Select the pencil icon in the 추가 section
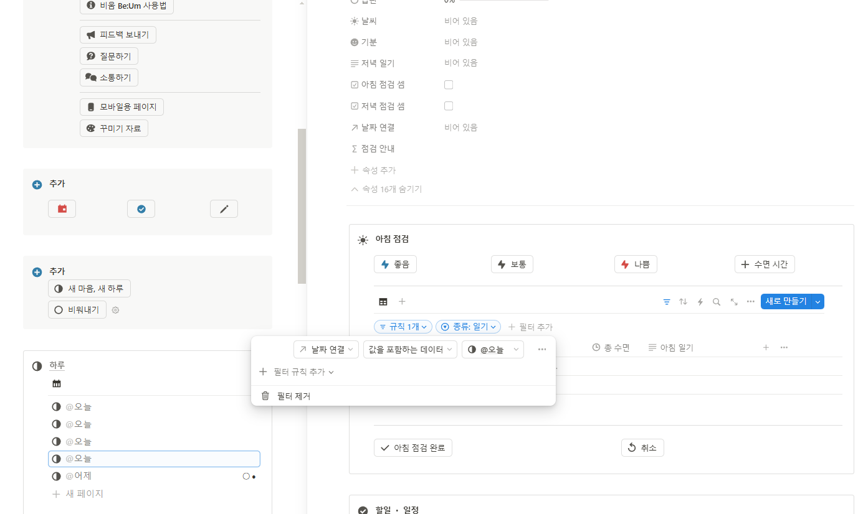Image resolution: width=858 pixels, height=514 pixels. 224,208
